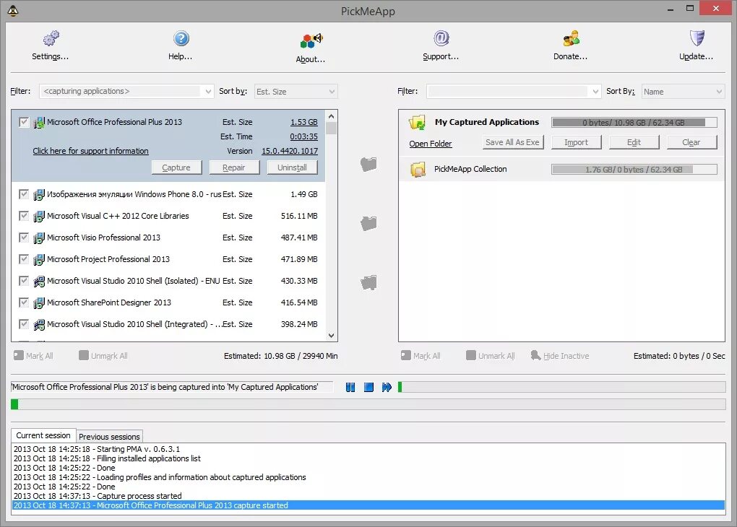Viewport: 737px width, 527px height.
Task: Click Microsoft Project Professional 2013 icon
Action: click(x=39, y=259)
